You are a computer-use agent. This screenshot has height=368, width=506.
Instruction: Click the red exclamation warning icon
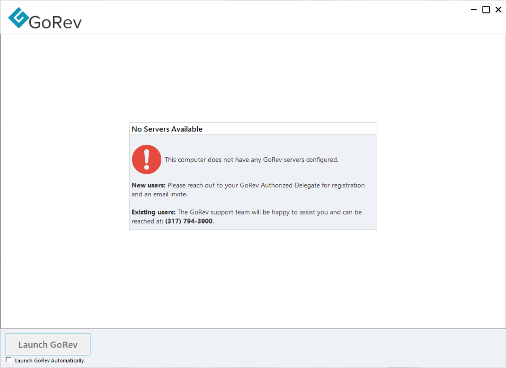pyautogui.click(x=147, y=160)
